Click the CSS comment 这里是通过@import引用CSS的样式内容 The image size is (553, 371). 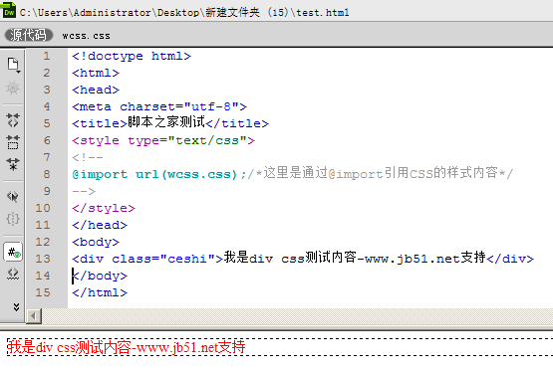(x=381, y=173)
